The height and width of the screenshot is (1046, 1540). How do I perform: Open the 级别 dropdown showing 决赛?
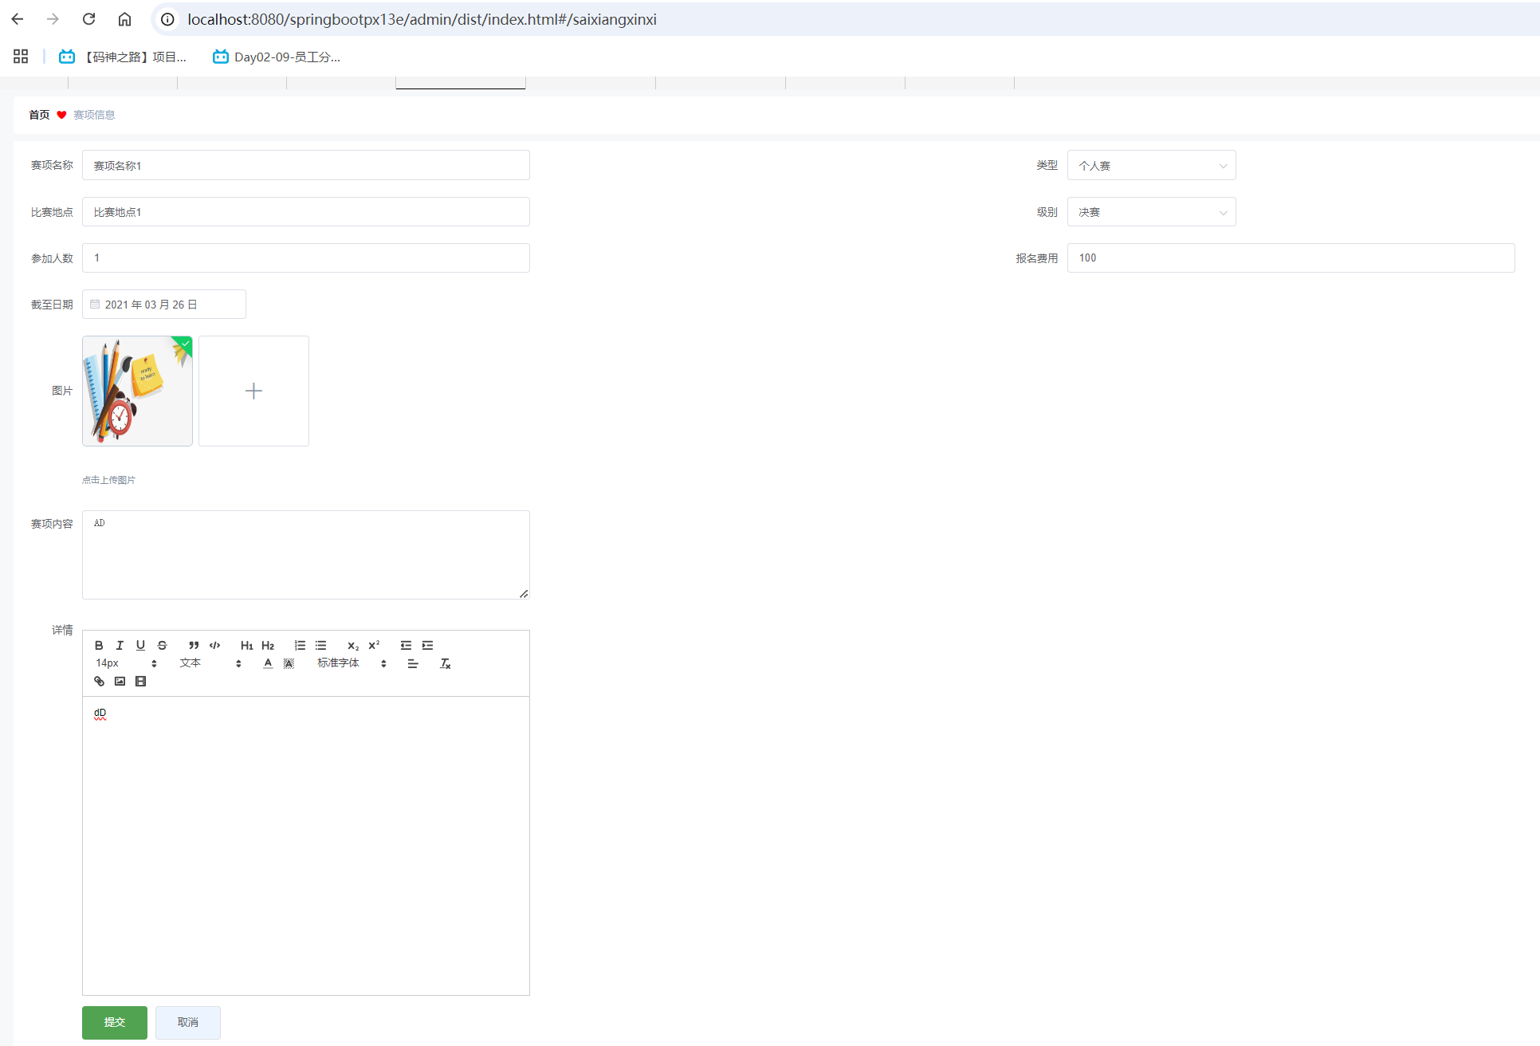1151,211
